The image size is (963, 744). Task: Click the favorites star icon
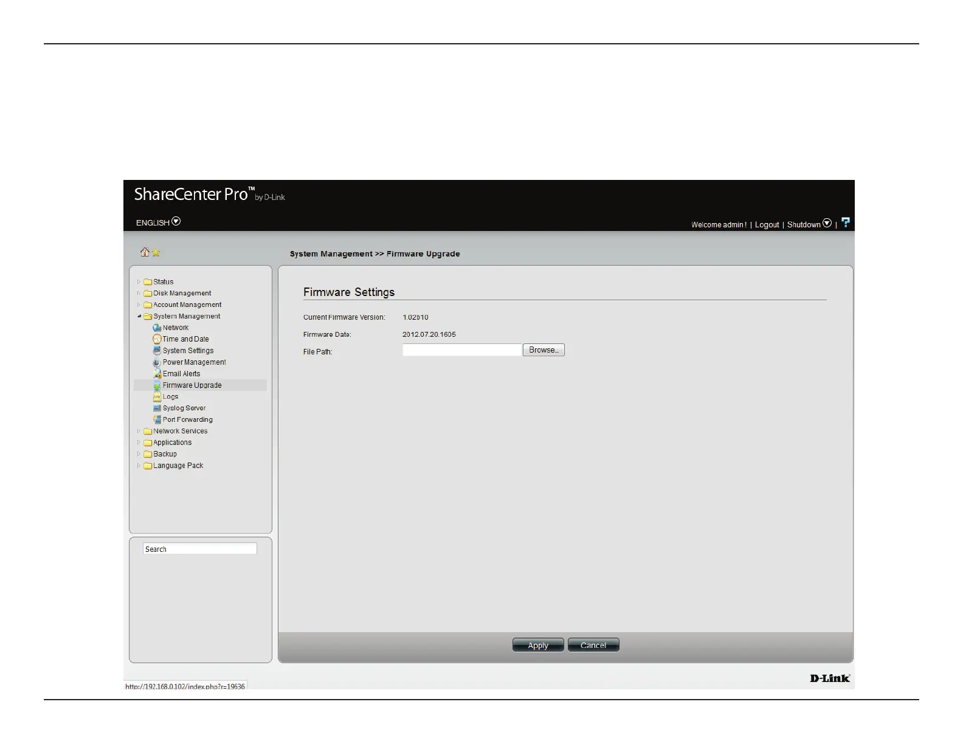pyautogui.click(x=156, y=253)
